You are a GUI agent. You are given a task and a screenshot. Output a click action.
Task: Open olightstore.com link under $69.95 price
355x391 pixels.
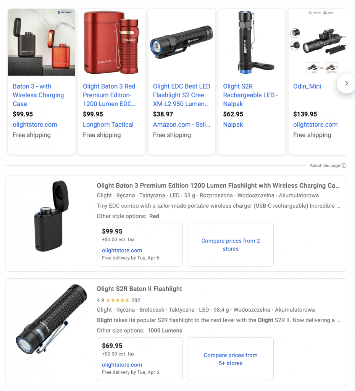tap(122, 365)
